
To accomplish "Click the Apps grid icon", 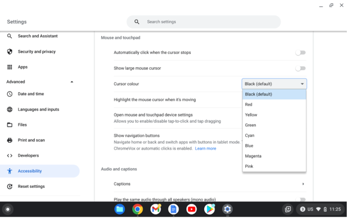I will click(9, 67).
